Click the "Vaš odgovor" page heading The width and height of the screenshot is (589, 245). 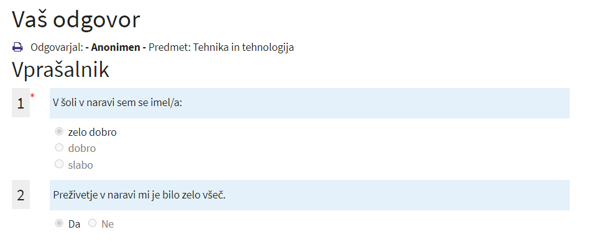click(77, 19)
